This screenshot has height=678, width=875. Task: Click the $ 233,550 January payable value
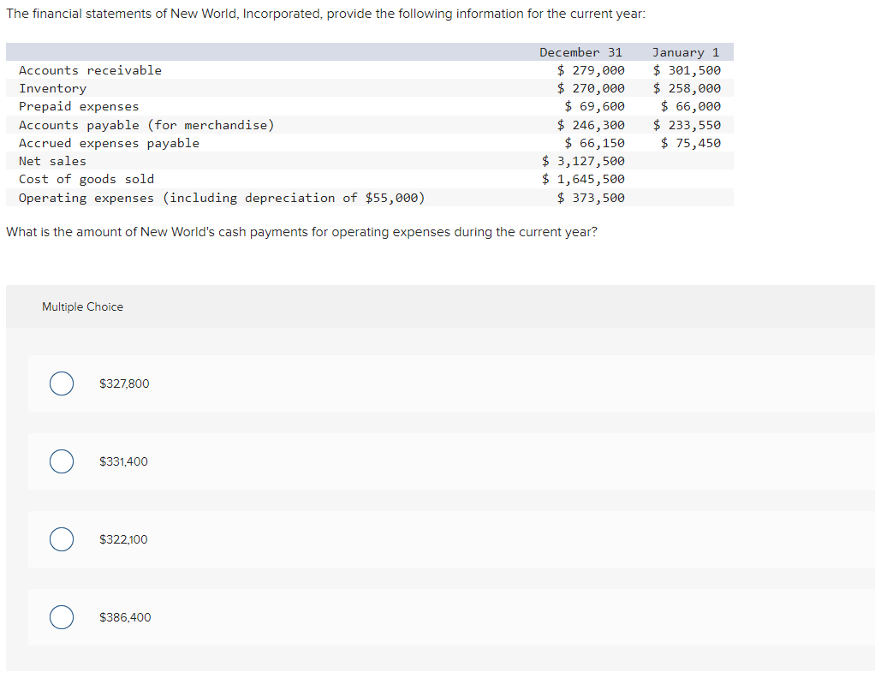click(x=687, y=125)
